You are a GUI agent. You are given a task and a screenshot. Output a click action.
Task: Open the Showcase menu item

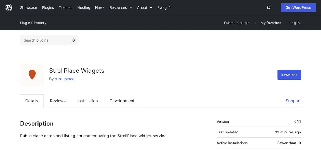[29, 7]
